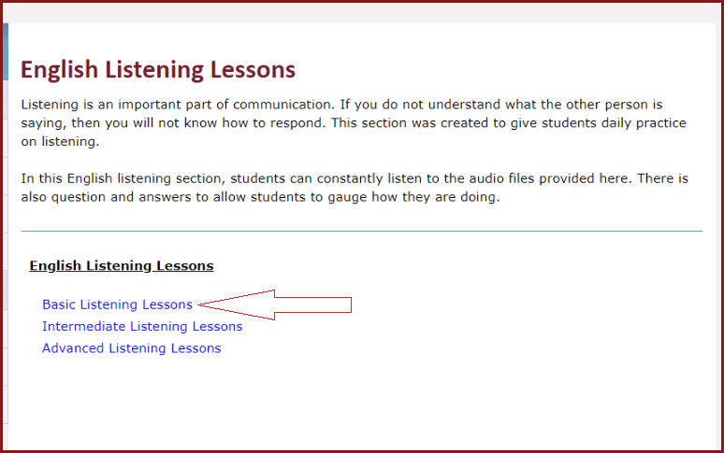The height and width of the screenshot is (453, 724).
Task: Select the underlined English Listening Lessons subheading
Action: click(122, 266)
